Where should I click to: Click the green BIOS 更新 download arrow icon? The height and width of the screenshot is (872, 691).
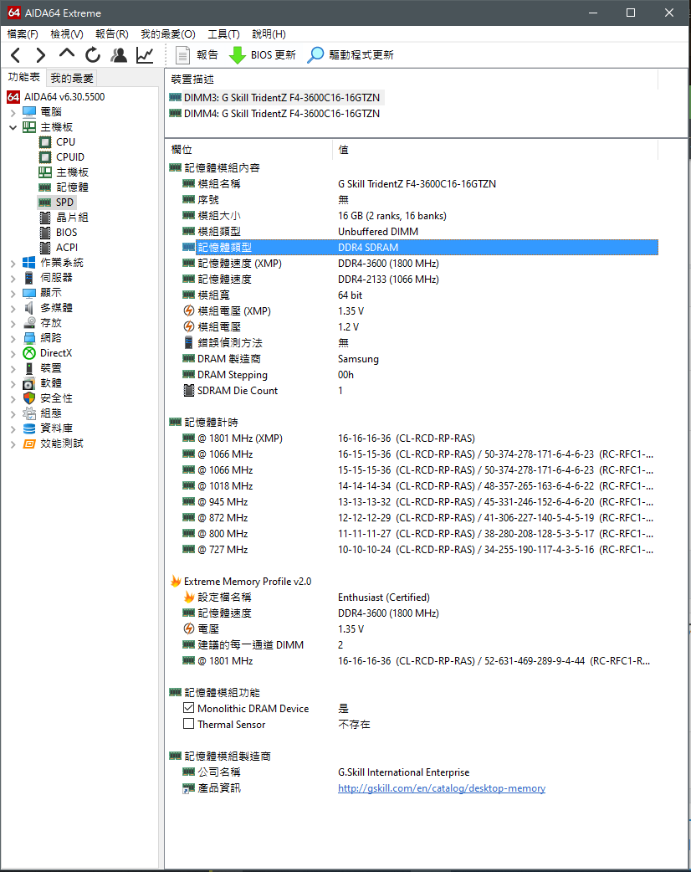click(238, 55)
